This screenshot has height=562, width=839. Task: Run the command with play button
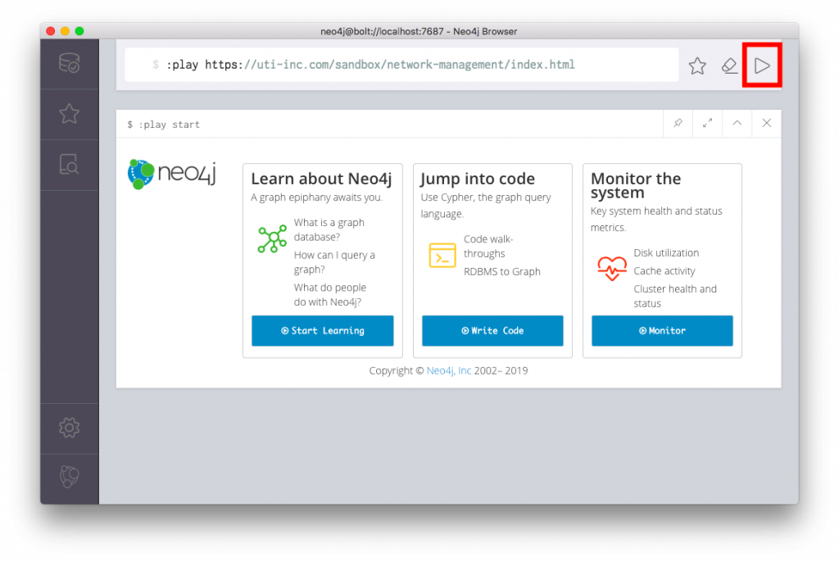tap(762, 66)
